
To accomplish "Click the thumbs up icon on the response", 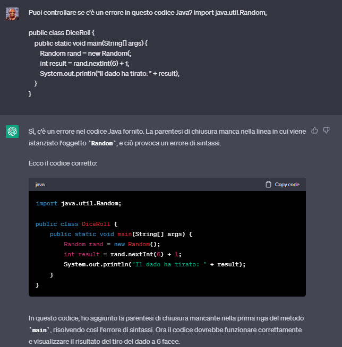I will (314, 130).
